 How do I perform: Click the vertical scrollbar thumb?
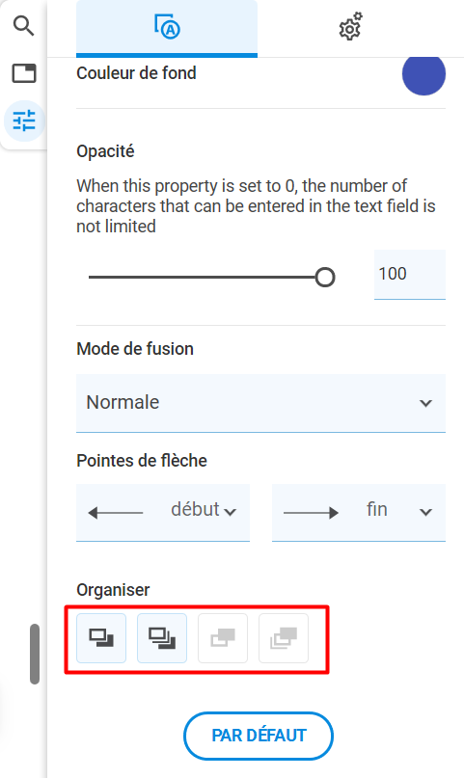pyautogui.click(x=34, y=654)
